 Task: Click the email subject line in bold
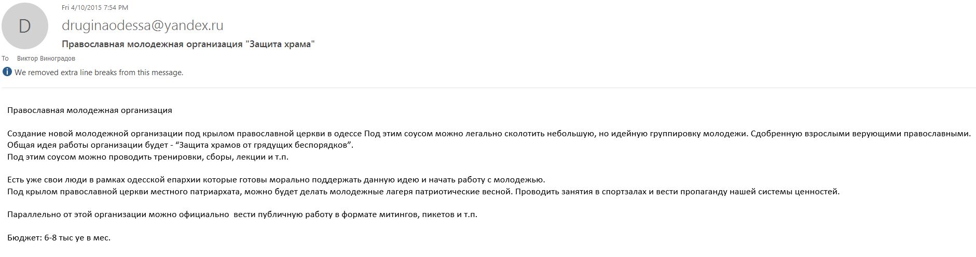coord(188,44)
